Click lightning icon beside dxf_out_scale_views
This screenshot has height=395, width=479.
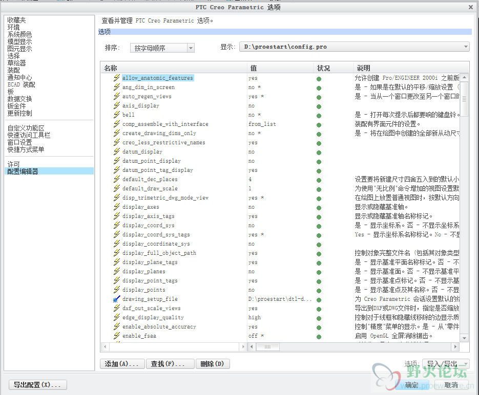[117, 308]
